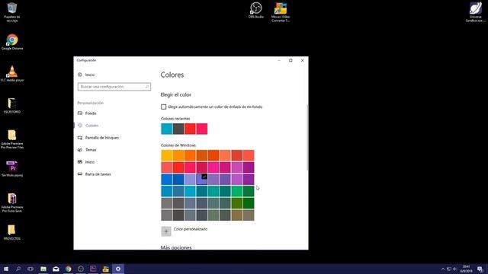This screenshot has width=488, height=274.
Task: Click the Settings gear taskbar icon
Action: (x=118, y=269)
